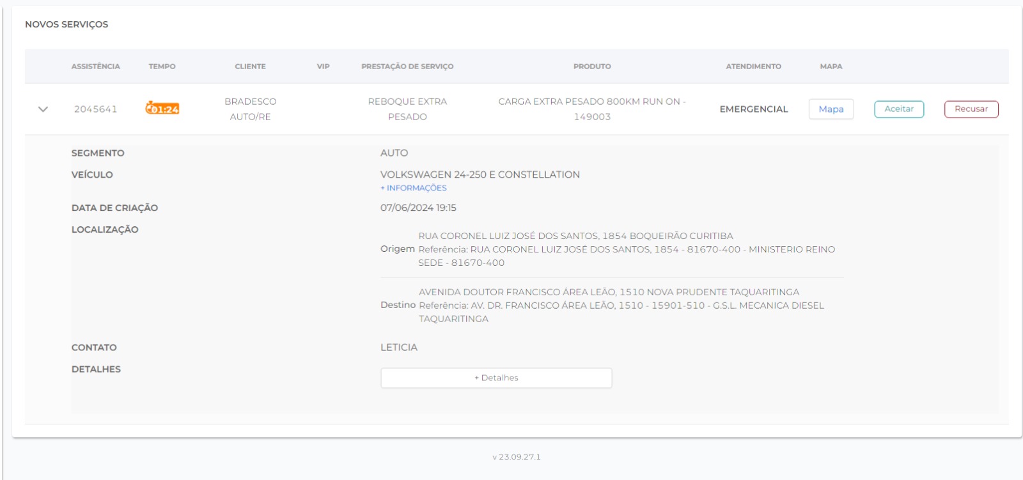The width and height of the screenshot is (1023, 480).
Task: Expand the + Detalhes box
Action: tap(496, 378)
